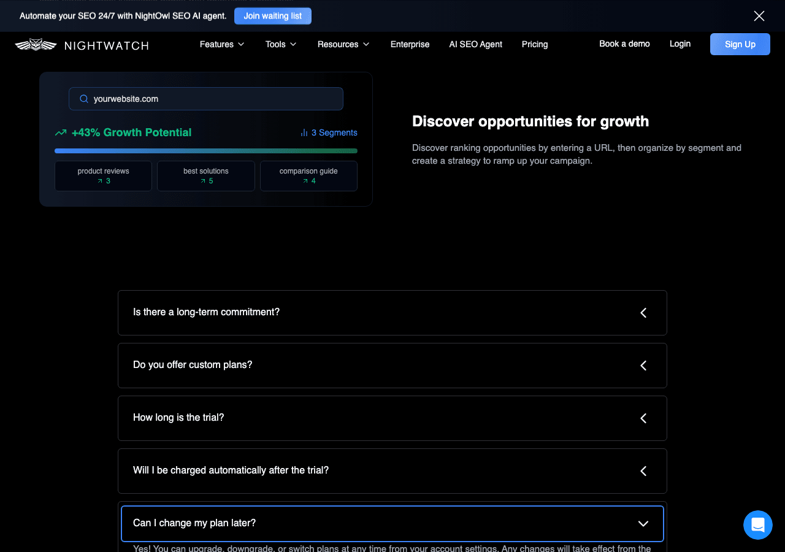Open the AI SEO Agent page

coord(475,44)
